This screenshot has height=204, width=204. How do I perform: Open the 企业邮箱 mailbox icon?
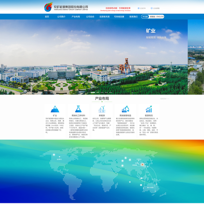[151, 8]
